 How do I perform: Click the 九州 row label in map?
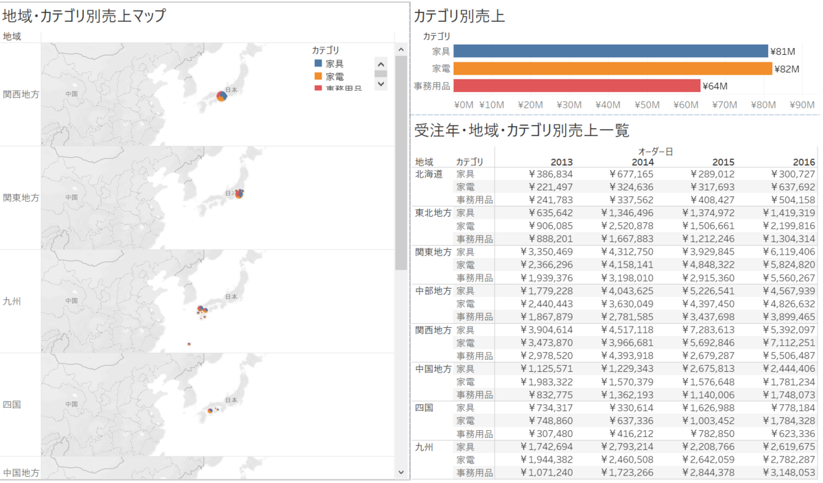[x=12, y=301]
